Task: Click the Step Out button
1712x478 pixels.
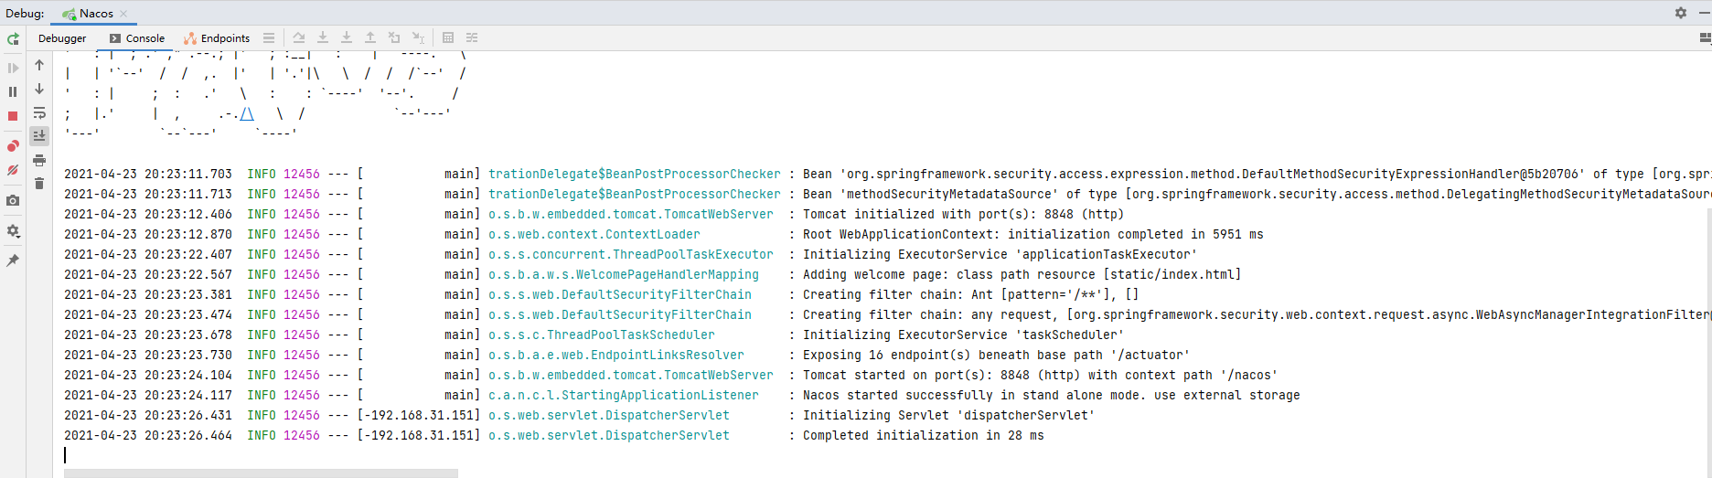Action: [x=370, y=37]
